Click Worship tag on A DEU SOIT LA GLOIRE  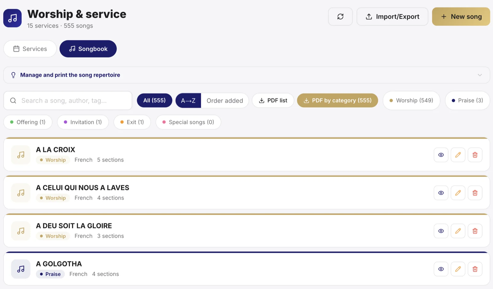click(x=53, y=236)
